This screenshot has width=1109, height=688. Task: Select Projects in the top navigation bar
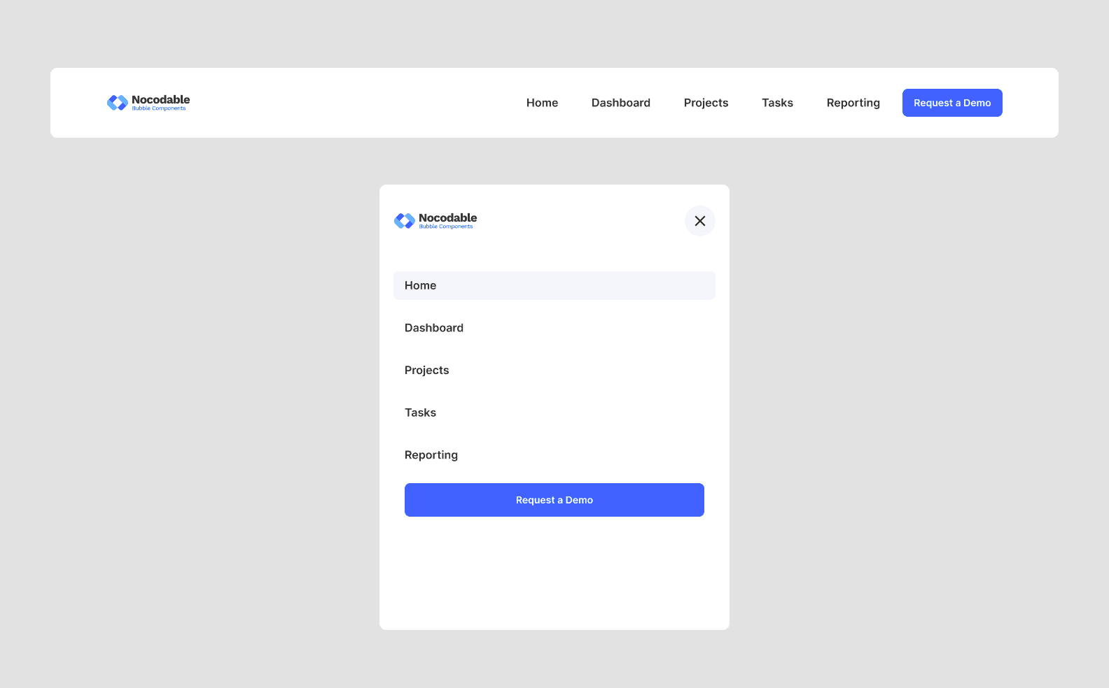click(x=706, y=103)
